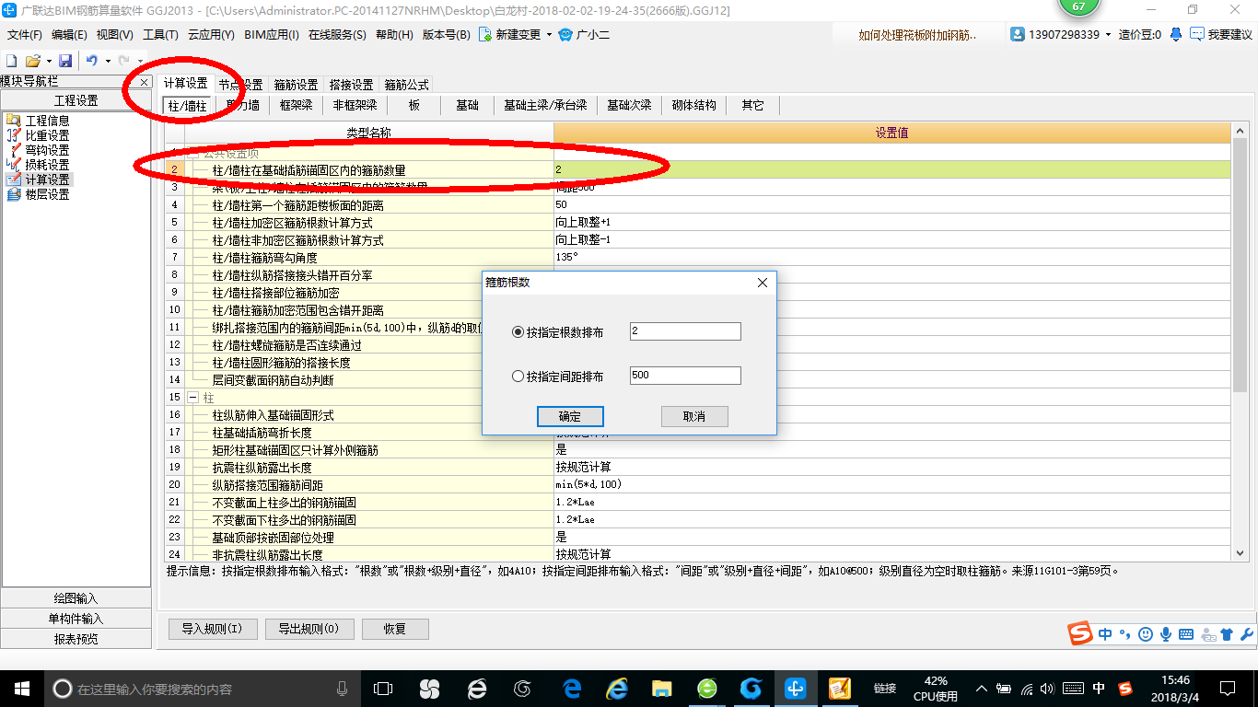
Task: Select 按指定间距排布 radio button
Action: (518, 377)
